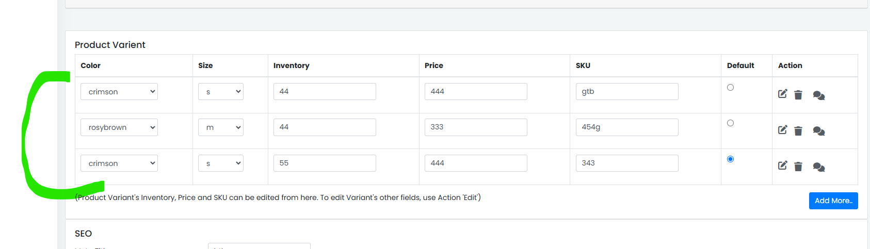Delete the gtb SKU variant
870x249 pixels.
[x=798, y=95]
